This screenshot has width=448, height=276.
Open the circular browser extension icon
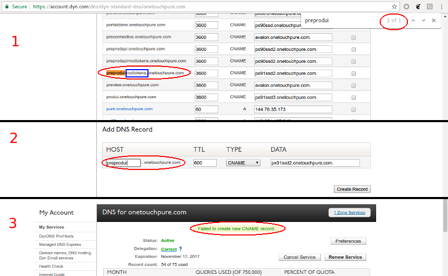406,7
